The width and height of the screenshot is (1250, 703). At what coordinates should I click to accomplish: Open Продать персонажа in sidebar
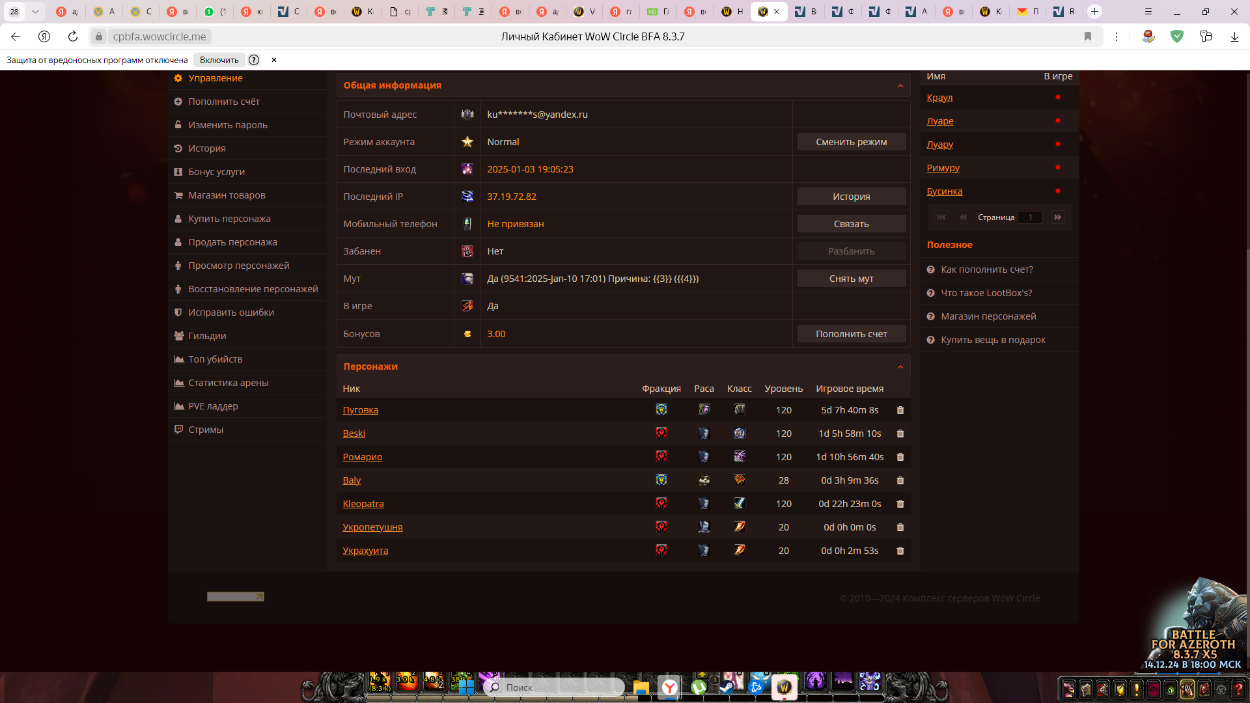pyautogui.click(x=248, y=242)
